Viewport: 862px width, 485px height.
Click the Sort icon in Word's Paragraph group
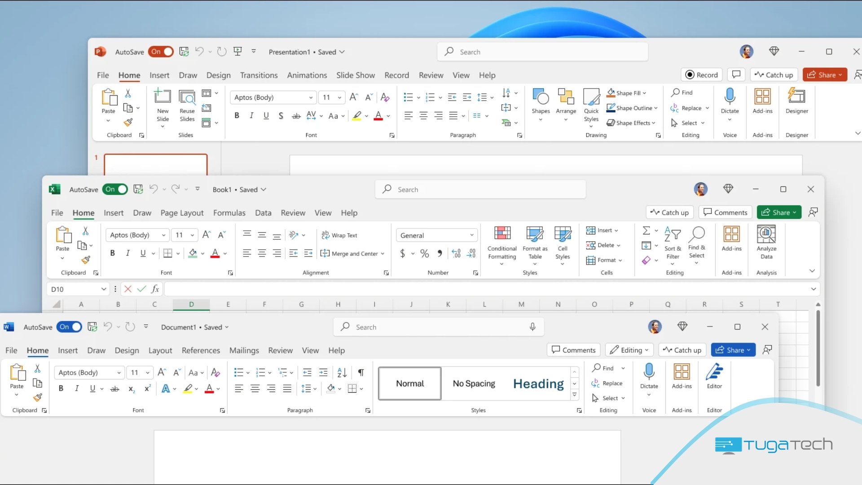pyautogui.click(x=342, y=373)
